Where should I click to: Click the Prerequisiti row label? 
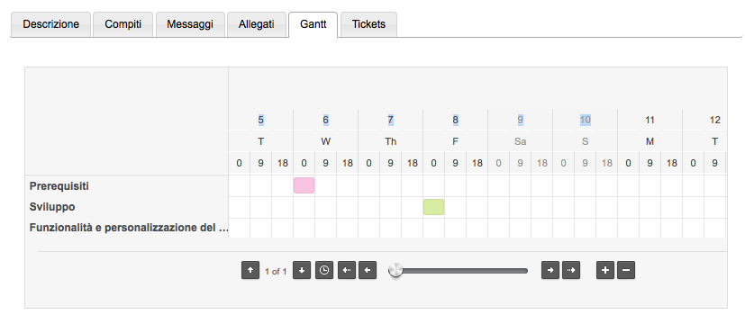[x=59, y=186]
